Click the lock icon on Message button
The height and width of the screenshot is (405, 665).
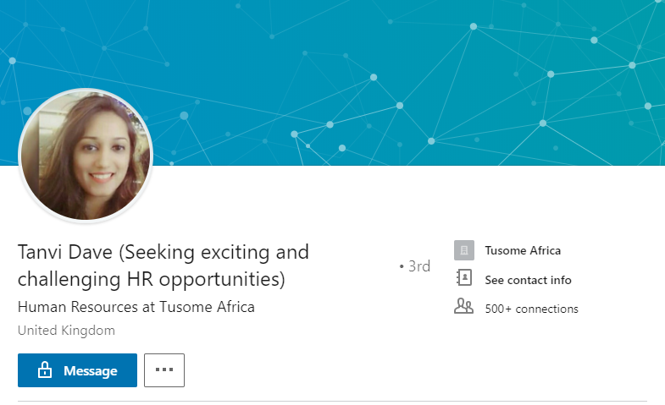(44, 370)
